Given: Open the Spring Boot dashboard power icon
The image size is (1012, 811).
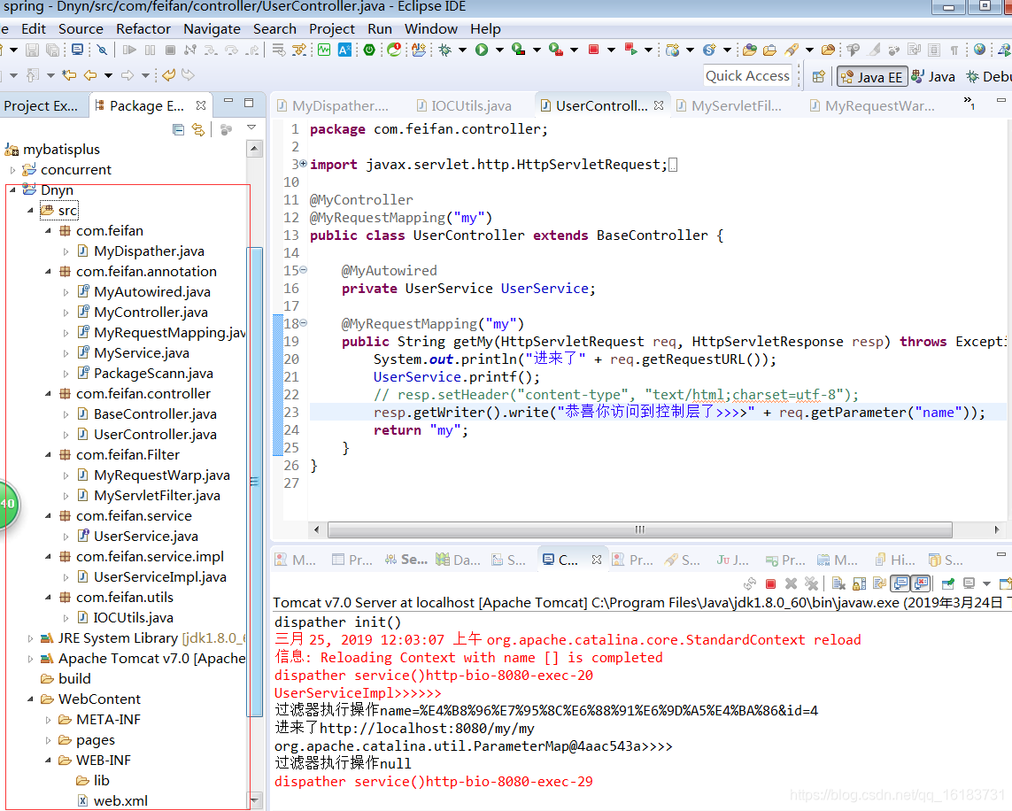Looking at the screenshot, I should point(369,50).
